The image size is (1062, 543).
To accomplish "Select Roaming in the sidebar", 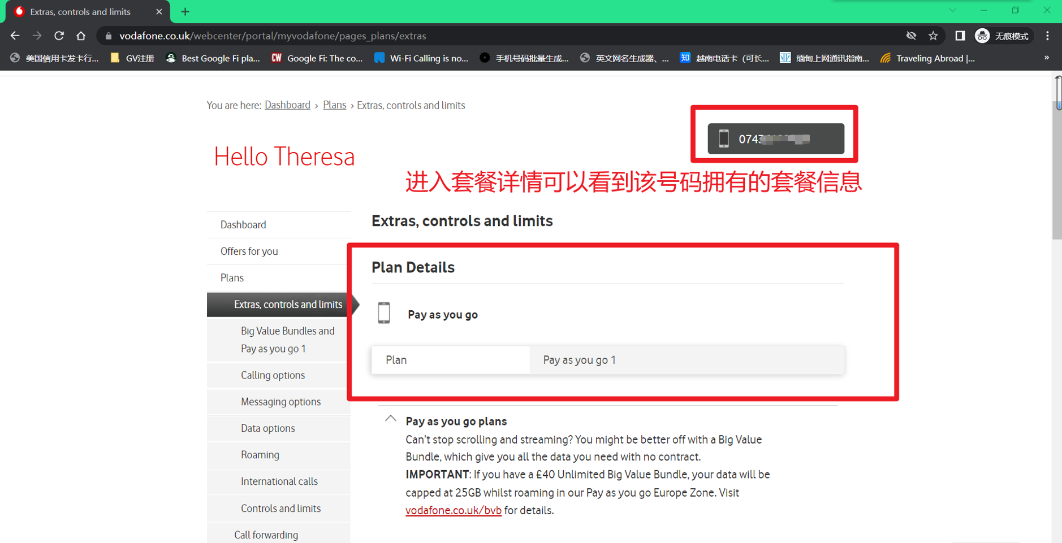I will (260, 455).
